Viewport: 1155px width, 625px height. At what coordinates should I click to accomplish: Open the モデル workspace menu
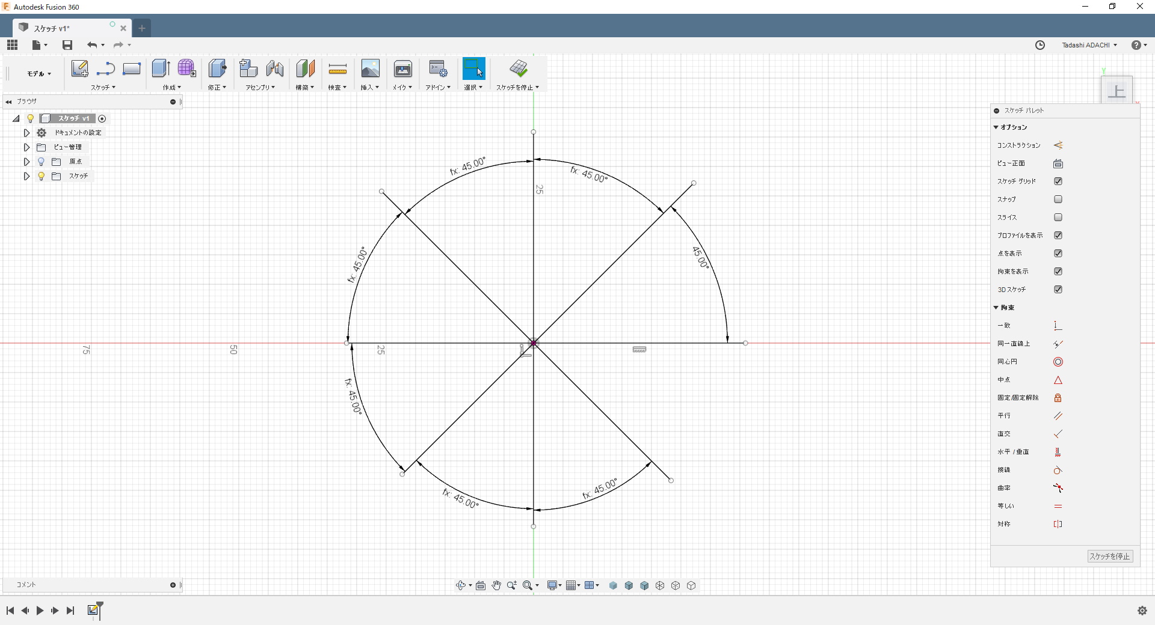click(37, 73)
